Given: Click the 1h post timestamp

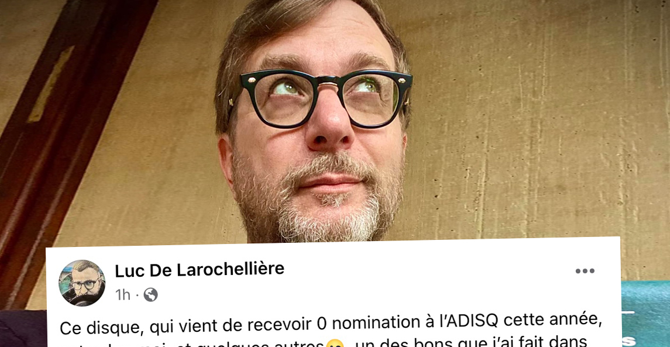Looking at the screenshot, I should (123, 295).
